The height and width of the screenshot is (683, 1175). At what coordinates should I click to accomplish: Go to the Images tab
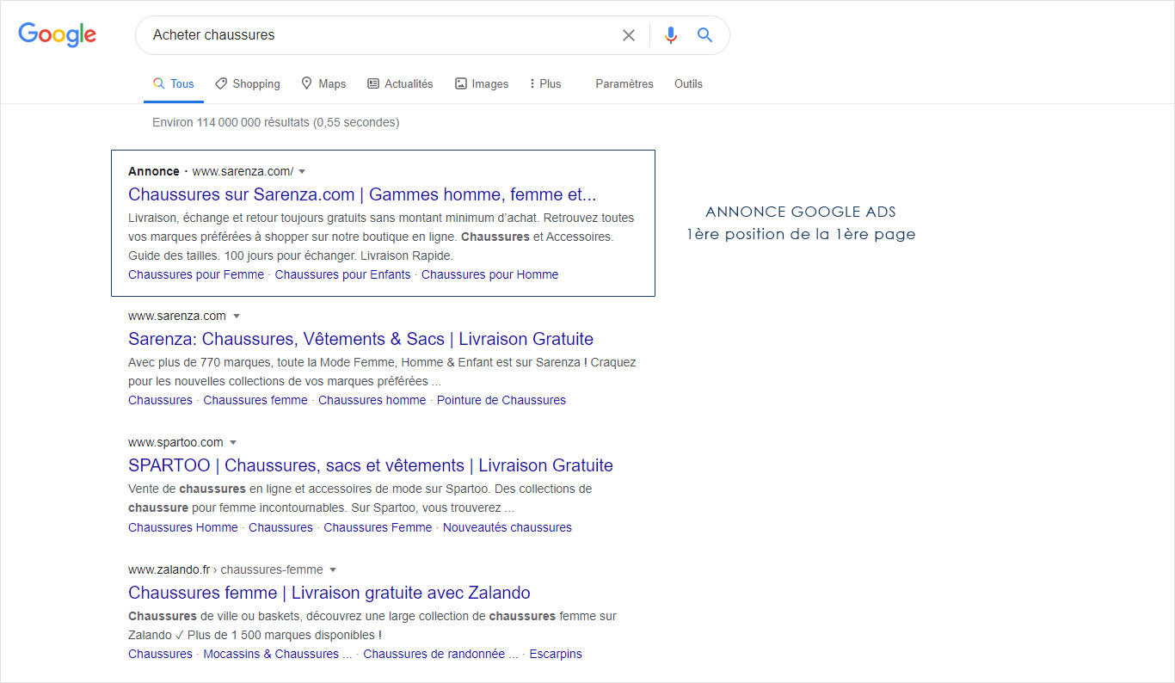point(482,83)
